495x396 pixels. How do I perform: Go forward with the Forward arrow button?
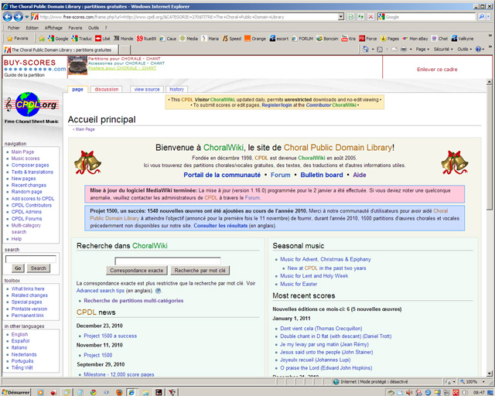(x=19, y=17)
